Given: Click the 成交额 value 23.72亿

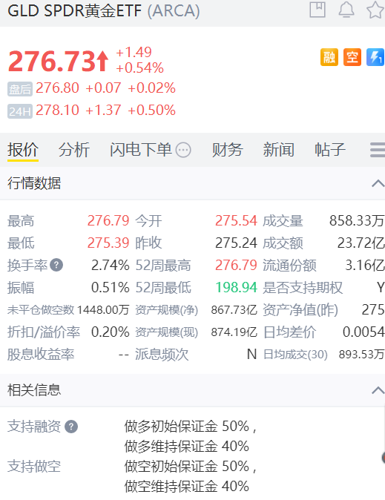Looking at the screenshot, I should [361, 243].
